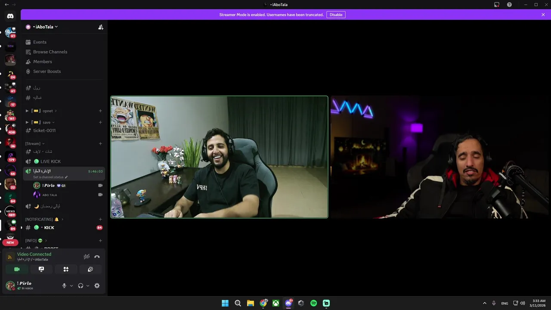The image size is (551, 310).
Task: Open connection info via Video Connected icon
Action: [x=10, y=257]
